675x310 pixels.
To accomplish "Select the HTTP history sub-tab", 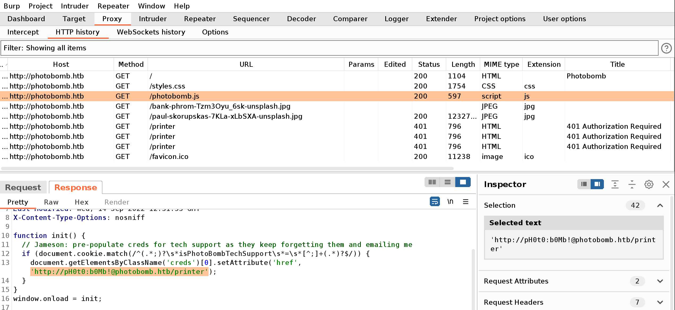I will 78,32.
